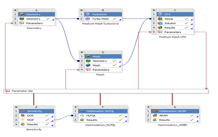This screenshot has width=218, height=137.
Task: Click the DOE cell icon in Sensitivity
Action: [x=22, y=115]
